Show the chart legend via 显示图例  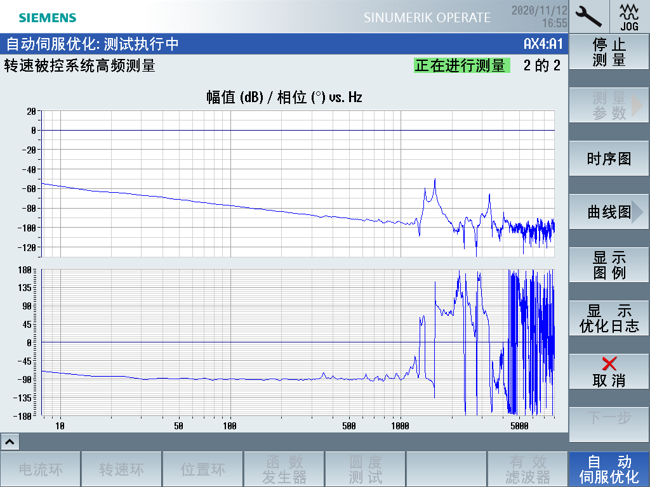point(609,265)
